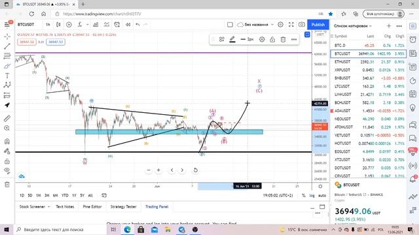This screenshot has width=419, height=235.
Task: Select the brush drawing tool
Action: 7,66
